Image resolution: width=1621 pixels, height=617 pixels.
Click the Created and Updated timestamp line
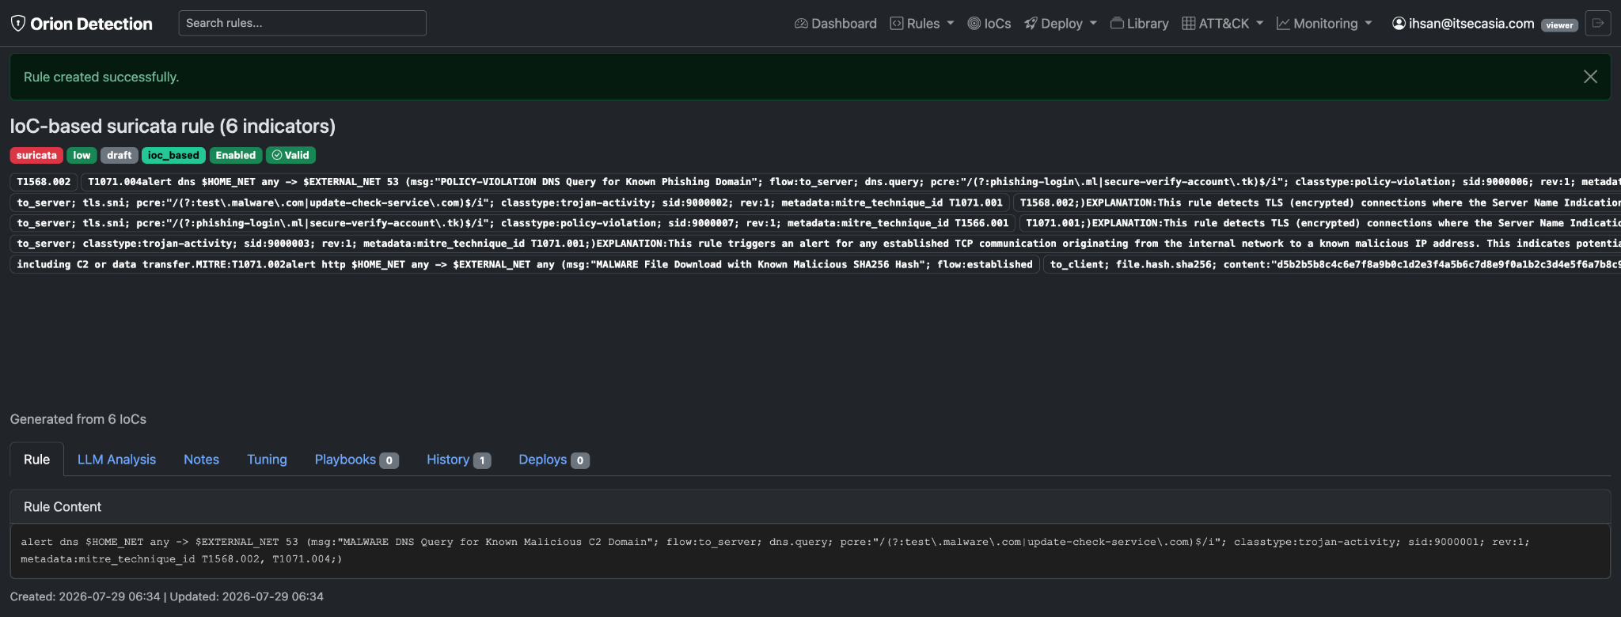coord(167,596)
